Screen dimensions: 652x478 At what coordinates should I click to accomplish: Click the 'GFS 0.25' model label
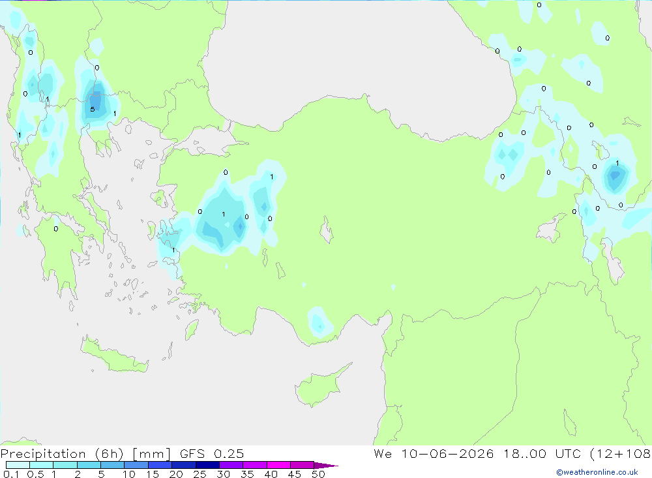coord(212,454)
